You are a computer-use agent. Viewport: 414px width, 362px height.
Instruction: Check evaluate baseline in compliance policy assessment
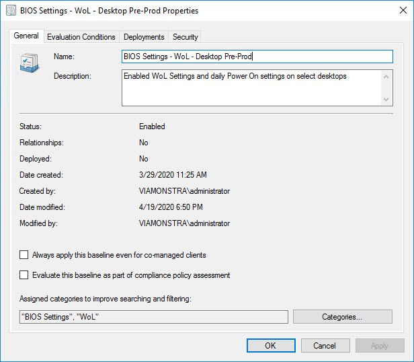pos(24,275)
